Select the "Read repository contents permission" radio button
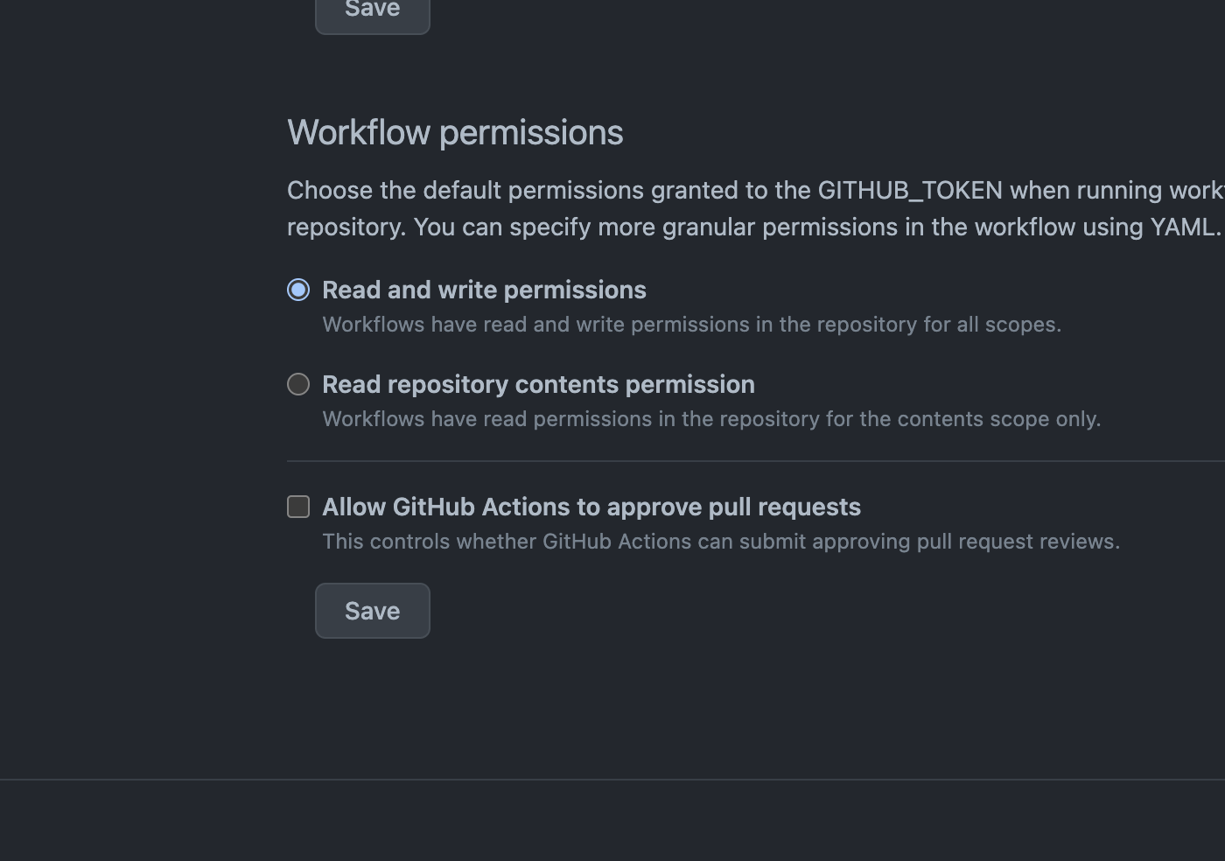Screen dimensions: 1225x861 pos(298,384)
